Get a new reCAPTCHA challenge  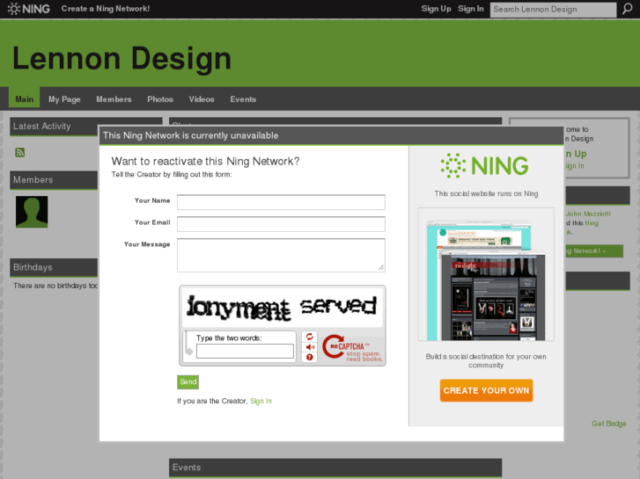309,337
